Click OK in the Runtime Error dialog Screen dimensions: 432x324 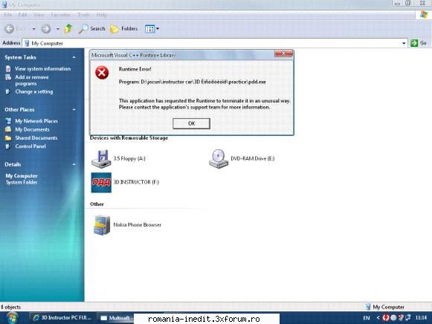[191, 123]
